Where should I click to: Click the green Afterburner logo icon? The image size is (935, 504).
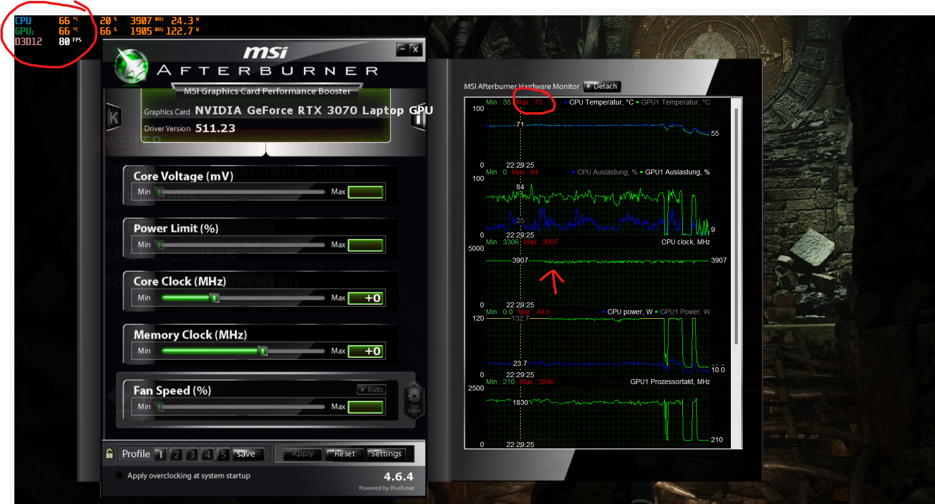131,66
